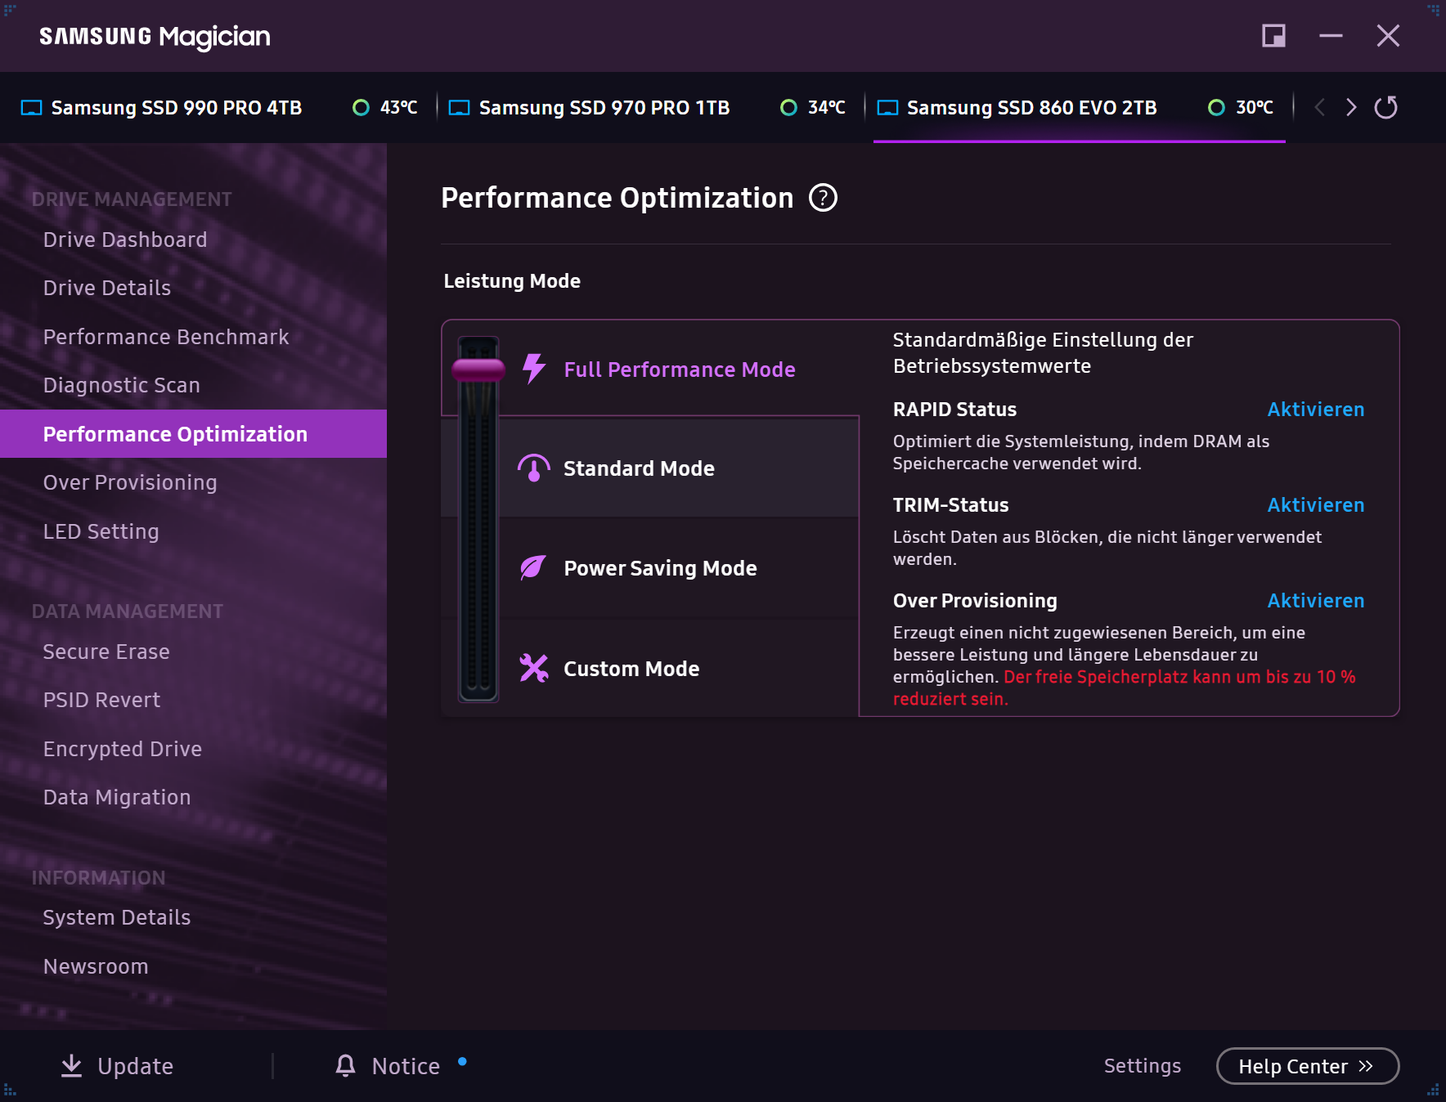Click the Update download icon
The image size is (1446, 1102).
(x=72, y=1065)
